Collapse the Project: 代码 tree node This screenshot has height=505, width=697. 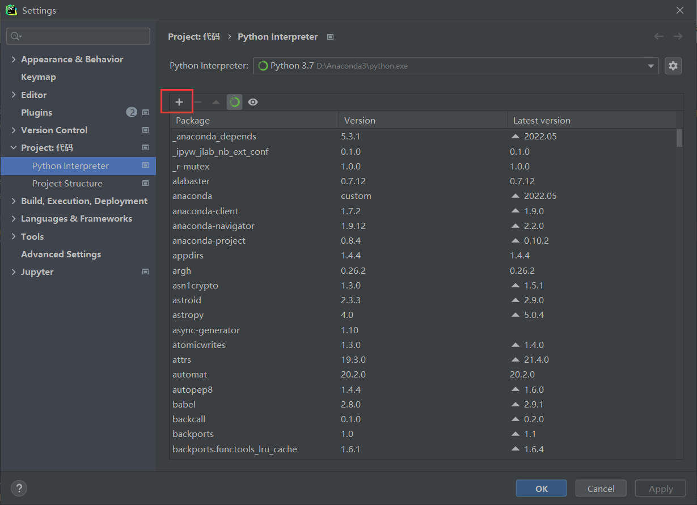pos(14,147)
